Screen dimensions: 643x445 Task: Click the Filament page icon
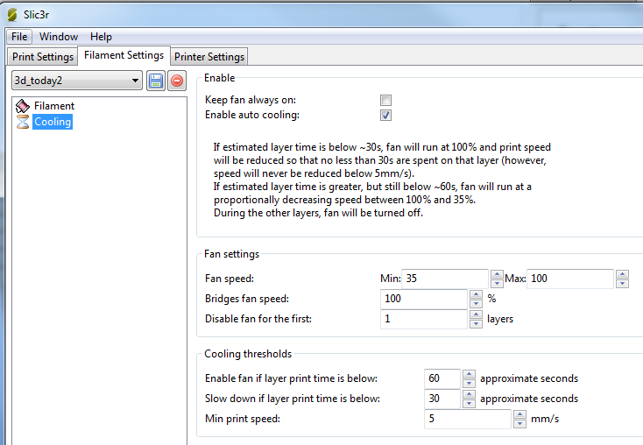[23, 106]
